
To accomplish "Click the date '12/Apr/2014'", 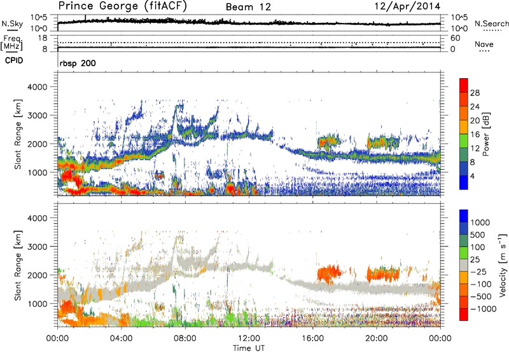I will tap(407, 6).
